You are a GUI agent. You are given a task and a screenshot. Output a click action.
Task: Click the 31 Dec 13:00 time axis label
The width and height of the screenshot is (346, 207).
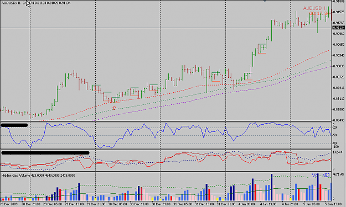click(204, 204)
